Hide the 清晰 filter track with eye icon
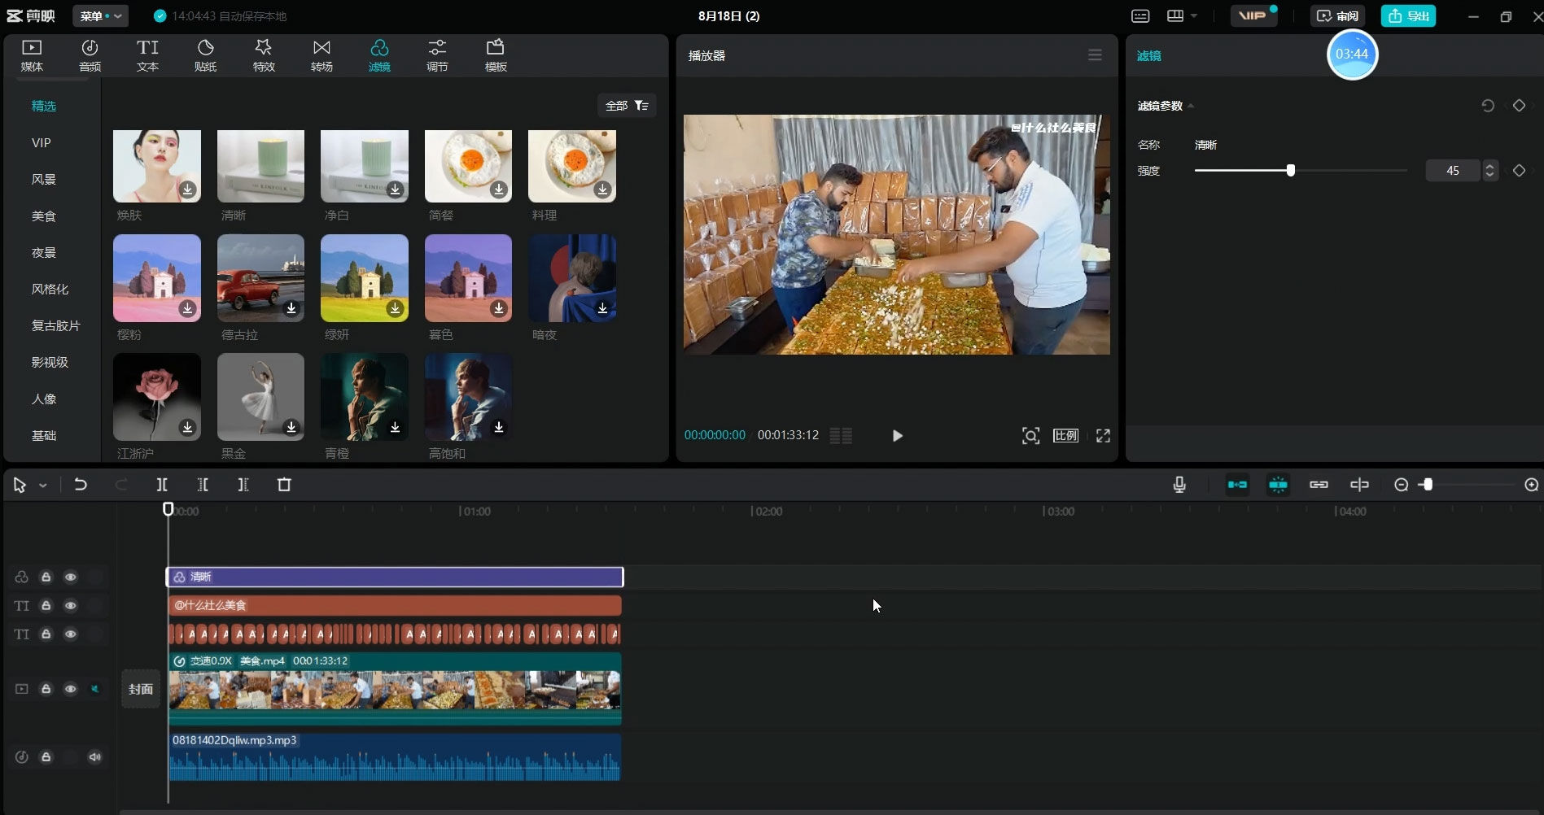 point(71,577)
